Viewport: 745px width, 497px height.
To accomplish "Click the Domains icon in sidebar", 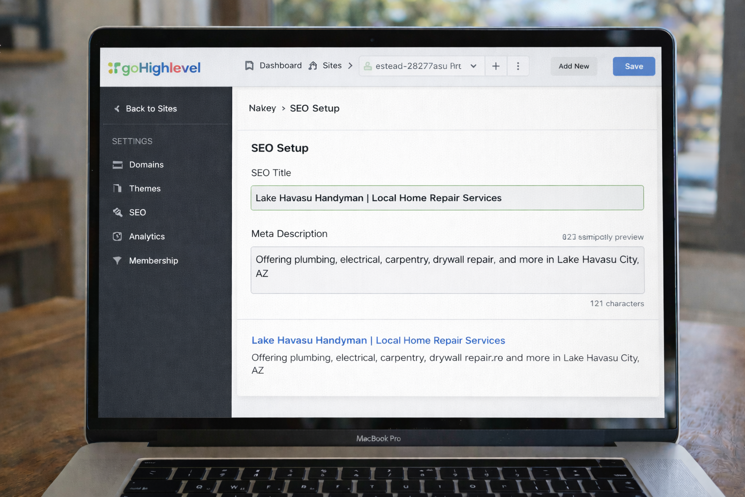I will 117,165.
